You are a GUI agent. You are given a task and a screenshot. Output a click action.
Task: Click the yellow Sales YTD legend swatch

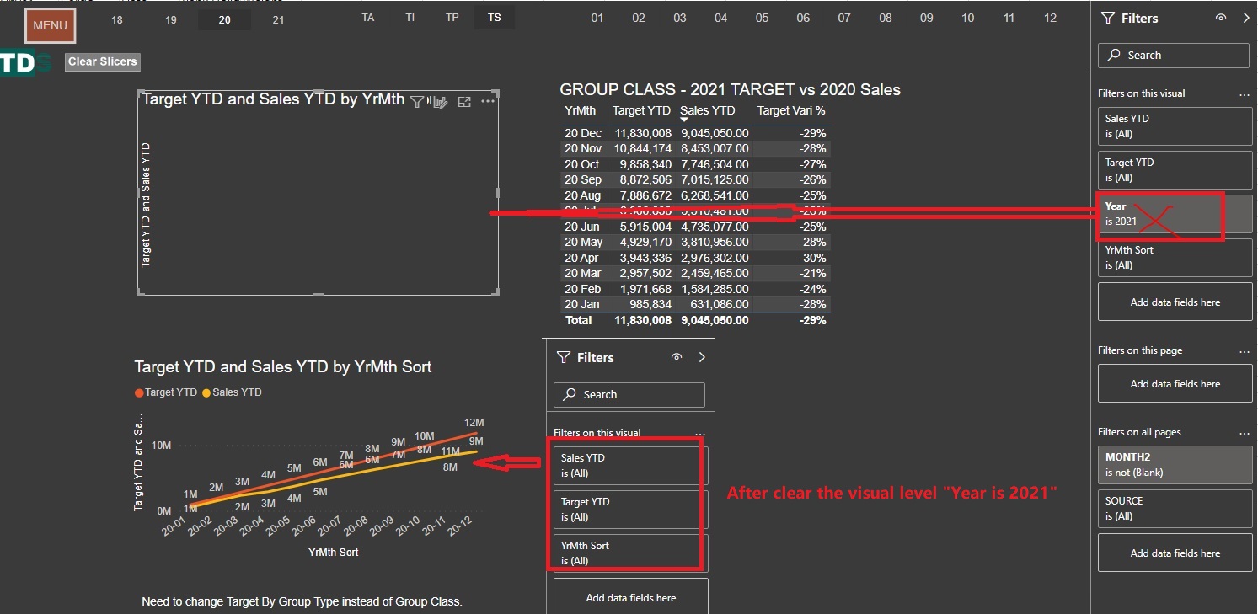point(206,392)
